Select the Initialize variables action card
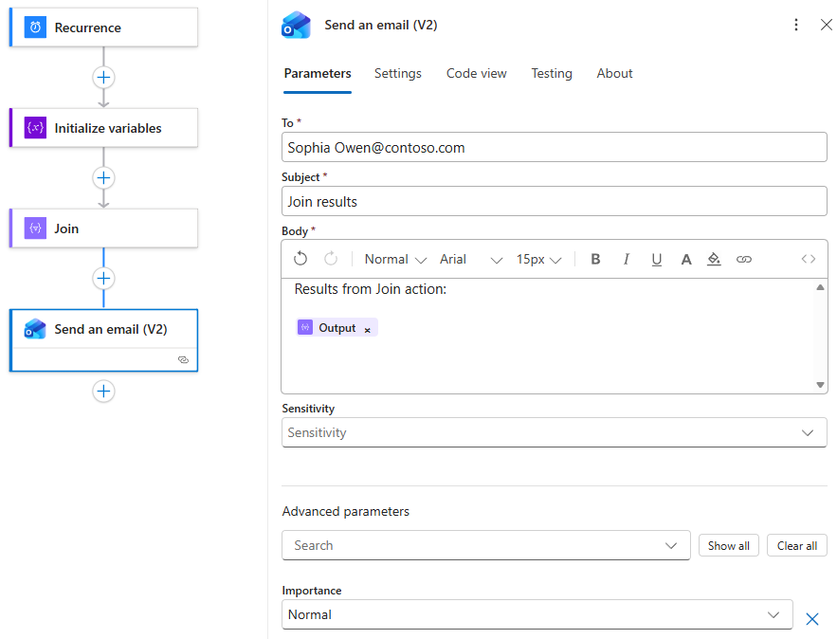Screen dimensions: 837x639 pyautogui.click(x=103, y=128)
